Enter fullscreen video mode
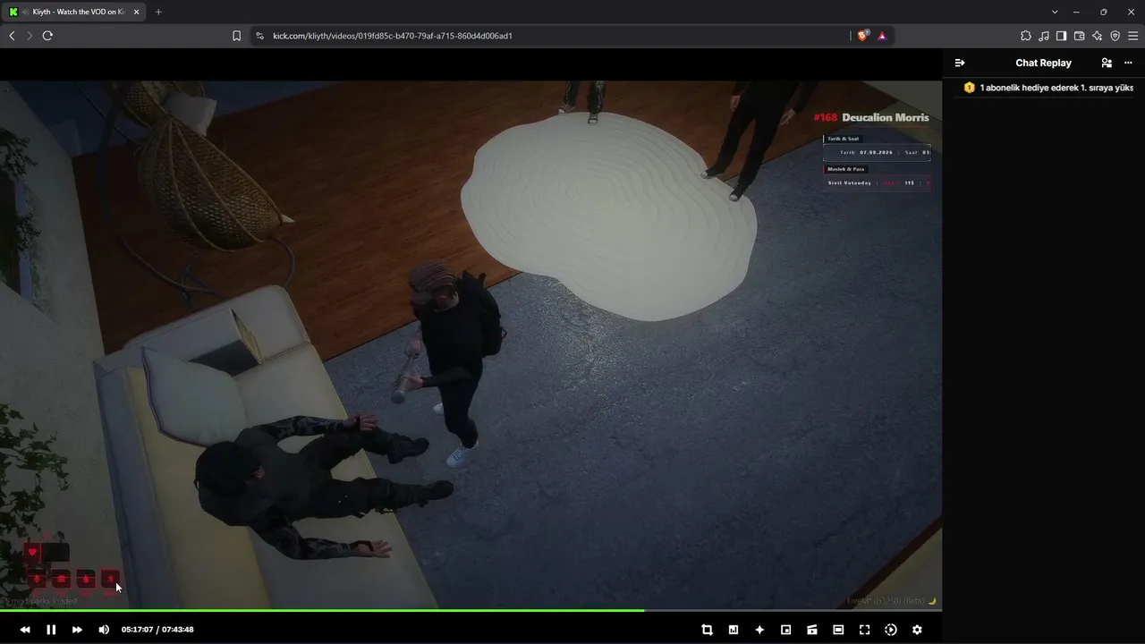Screen dimensions: 1145x644 click(x=864, y=630)
